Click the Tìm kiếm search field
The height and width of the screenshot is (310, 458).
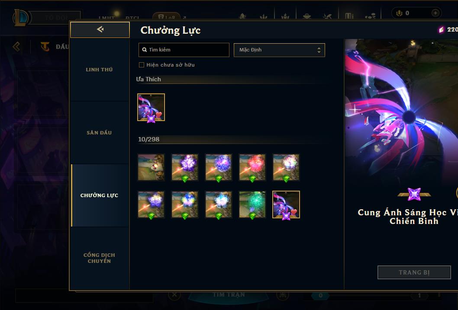pyautogui.click(x=184, y=50)
